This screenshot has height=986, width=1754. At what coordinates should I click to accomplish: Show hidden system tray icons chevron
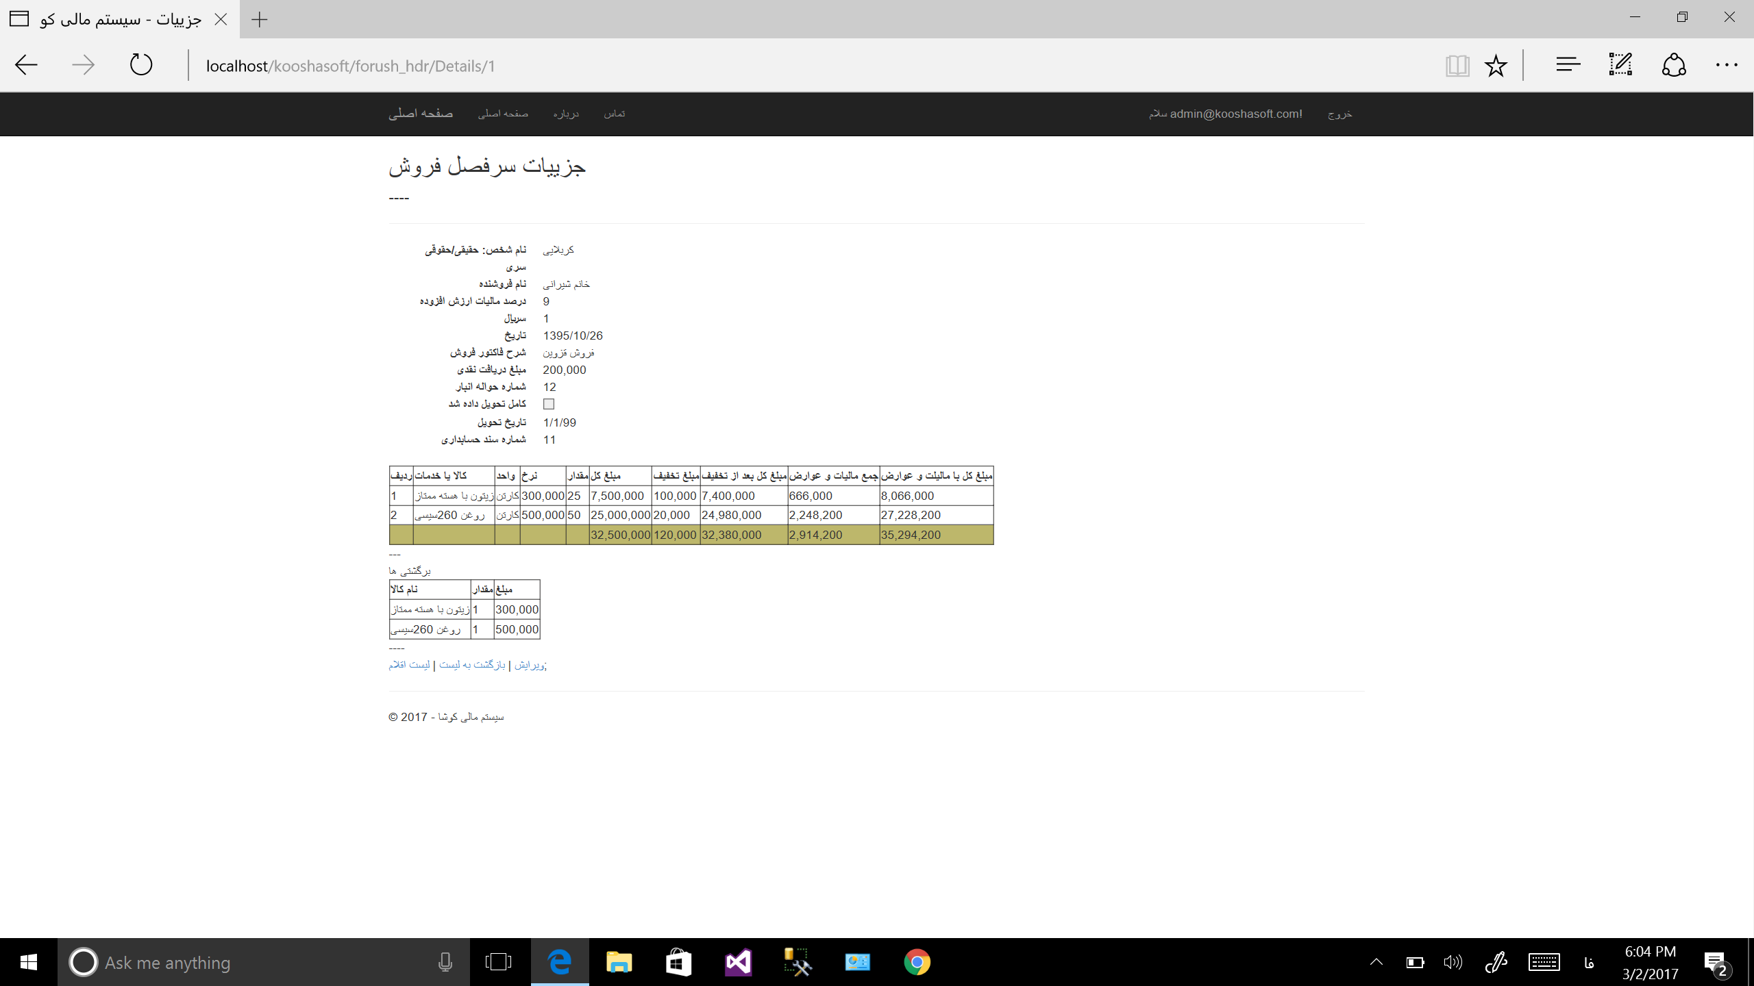point(1376,962)
